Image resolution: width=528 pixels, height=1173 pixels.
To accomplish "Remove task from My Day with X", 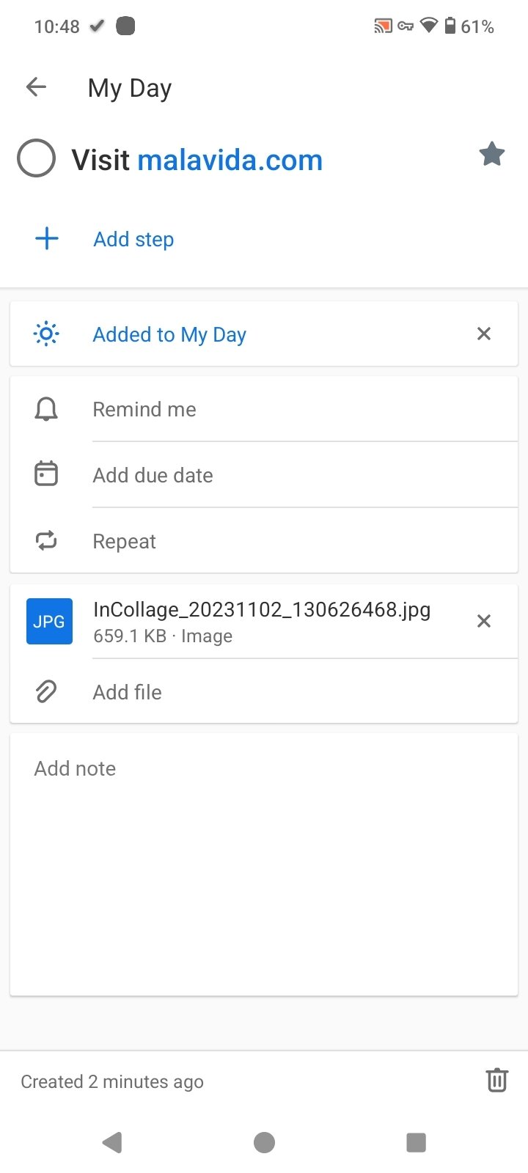I will pos(483,334).
